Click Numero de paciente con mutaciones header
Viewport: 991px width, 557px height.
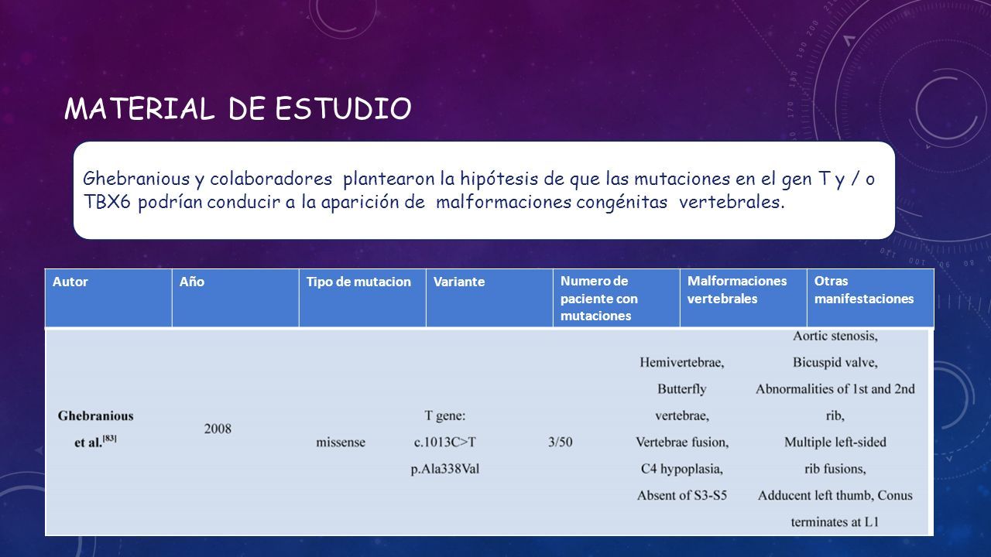pos(616,298)
